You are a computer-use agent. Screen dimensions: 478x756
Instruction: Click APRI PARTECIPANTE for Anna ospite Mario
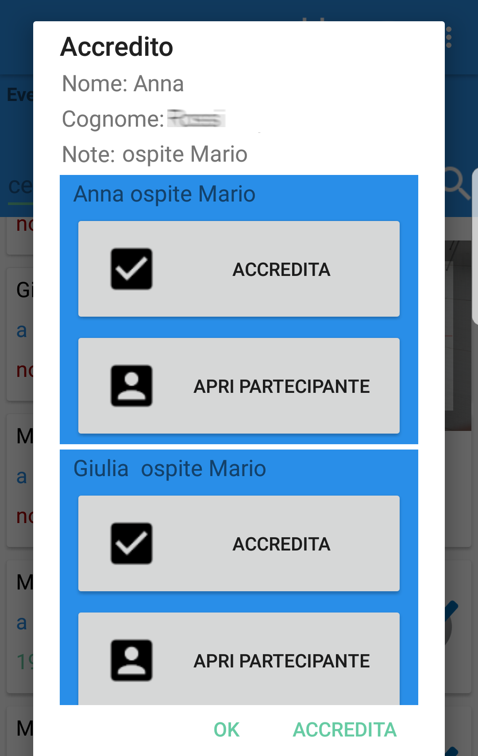coord(239,386)
